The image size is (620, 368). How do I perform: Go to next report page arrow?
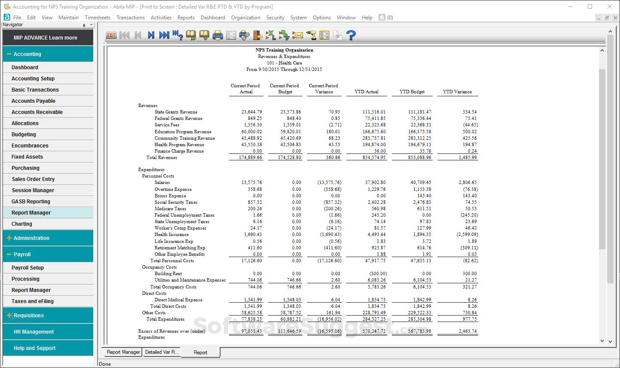pyautogui.click(x=151, y=35)
